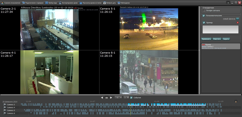Play archive backward
The image size is (242, 117).
pyautogui.click(x=102, y=98)
